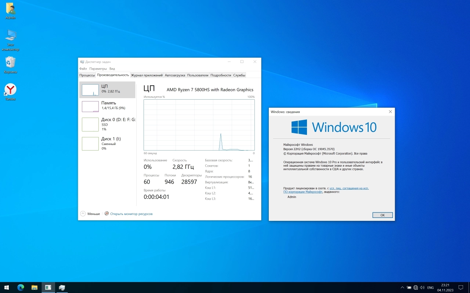Click Открыть монитор ресурсов link

click(131, 214)
